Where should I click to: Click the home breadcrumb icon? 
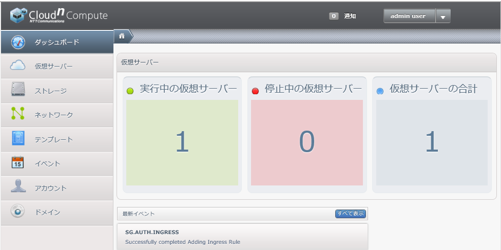[122, 36]
